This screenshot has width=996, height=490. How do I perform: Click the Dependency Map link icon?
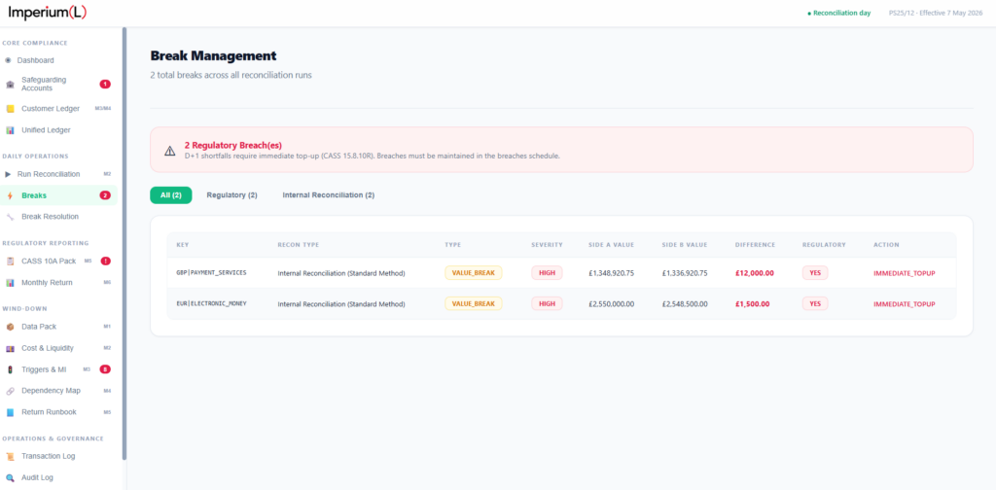[10, 391]
